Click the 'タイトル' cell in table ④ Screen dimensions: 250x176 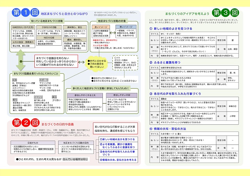[155, 134]
